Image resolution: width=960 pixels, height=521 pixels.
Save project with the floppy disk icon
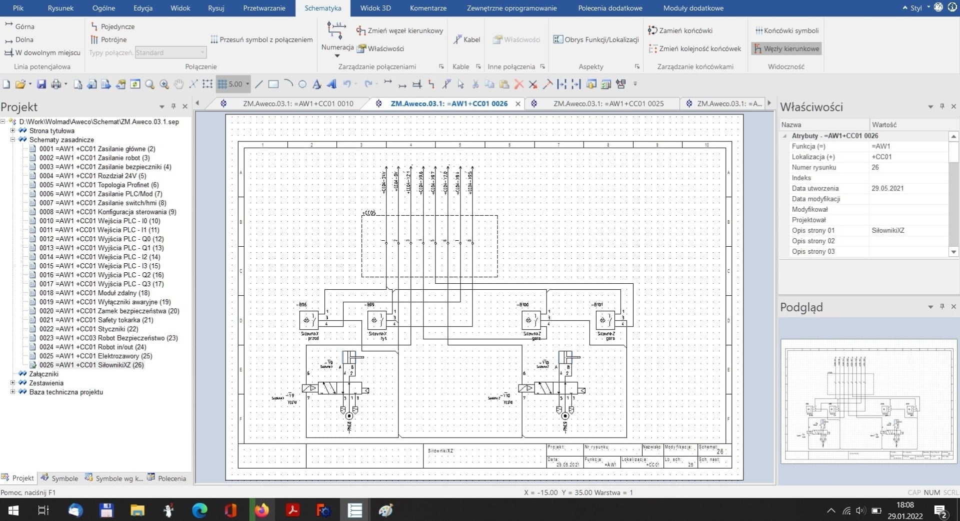coord(41,84)
